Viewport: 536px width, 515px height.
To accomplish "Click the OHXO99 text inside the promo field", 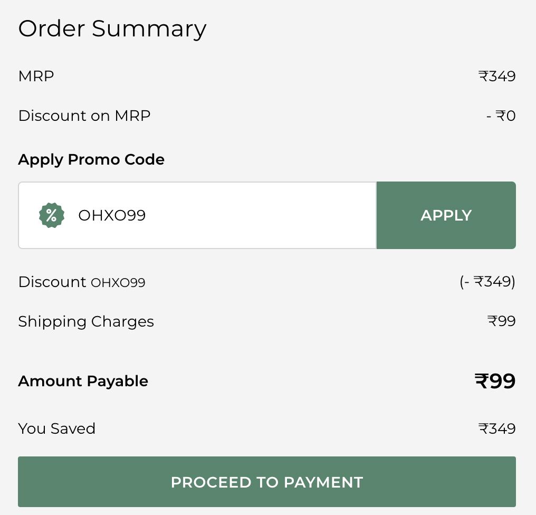I will pos(112,215).
